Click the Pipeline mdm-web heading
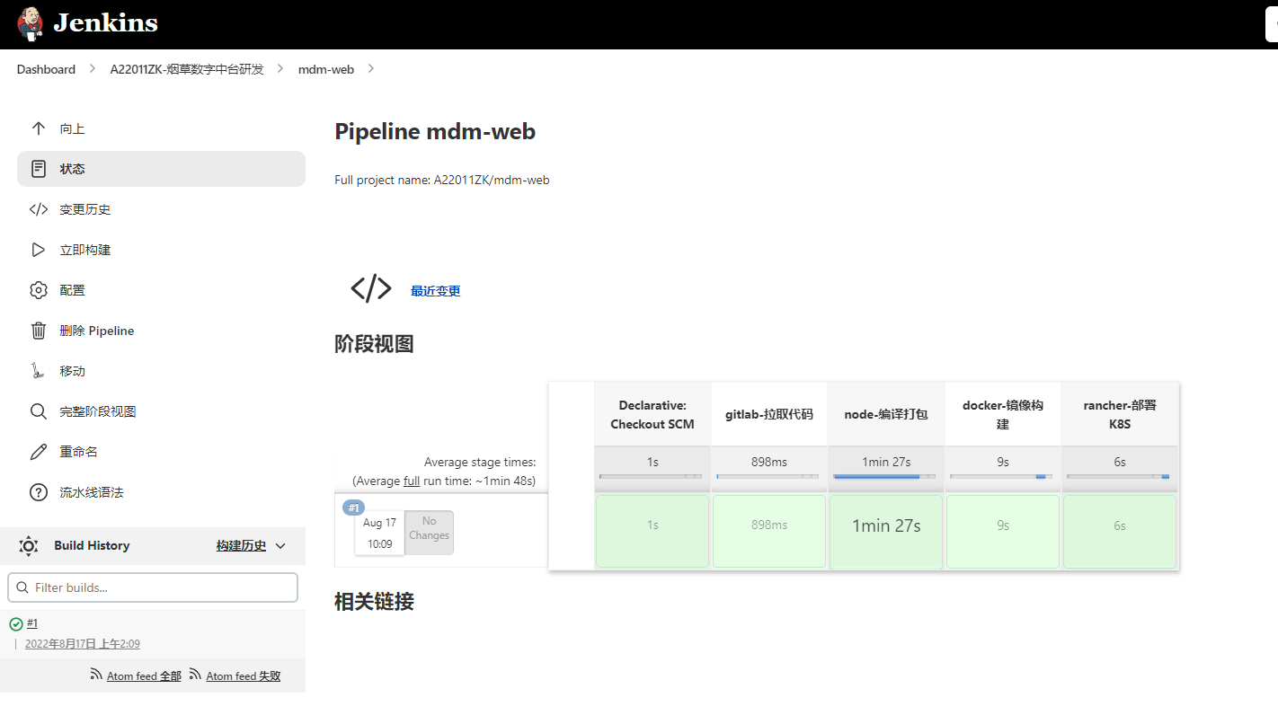 [435, 131]
